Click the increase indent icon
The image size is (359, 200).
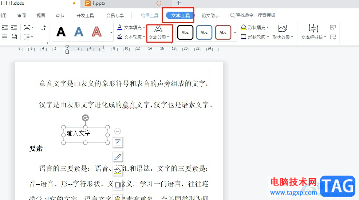point(14,27)
